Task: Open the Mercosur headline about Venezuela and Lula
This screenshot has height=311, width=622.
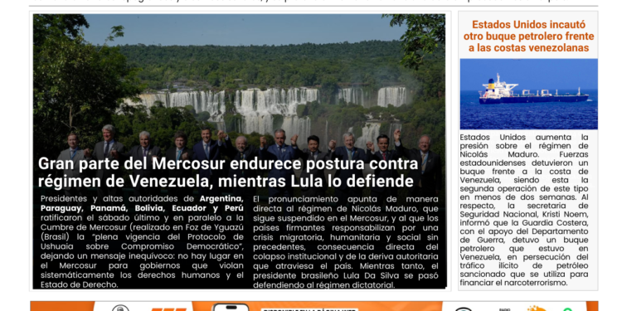Action: tap(228, 173)
